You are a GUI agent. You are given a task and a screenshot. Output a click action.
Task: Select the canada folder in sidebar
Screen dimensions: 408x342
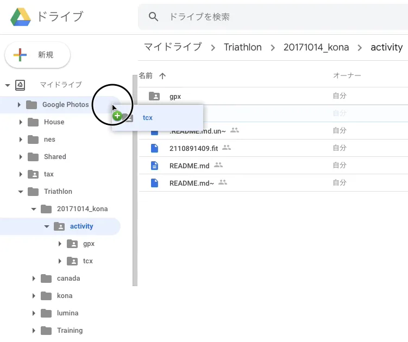tap(68, 278)
